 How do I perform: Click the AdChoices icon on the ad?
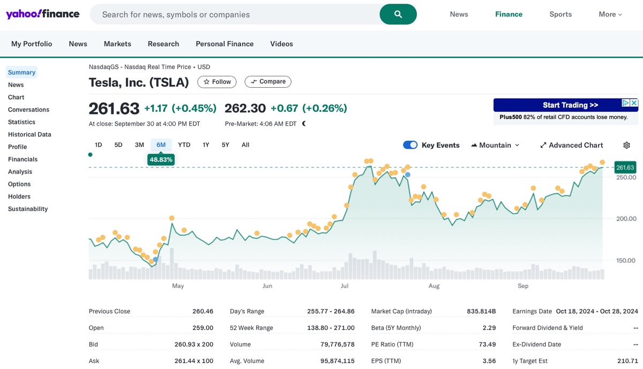(x=625, y=103)
